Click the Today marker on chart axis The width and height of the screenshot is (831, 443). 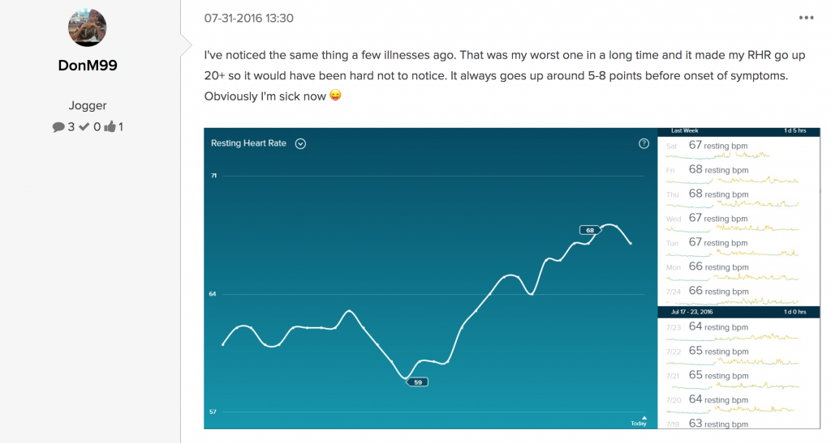click(639, 421)
